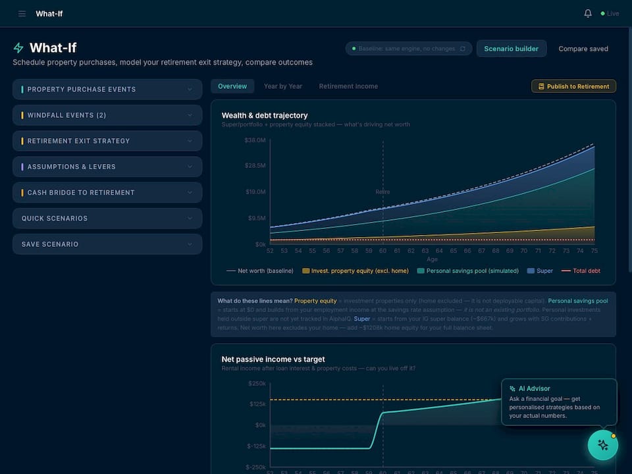Expand the Property Purchase Events section
The height and width of the screenshot is (474, 632).
pyautogui.click(x=107, y=89)
